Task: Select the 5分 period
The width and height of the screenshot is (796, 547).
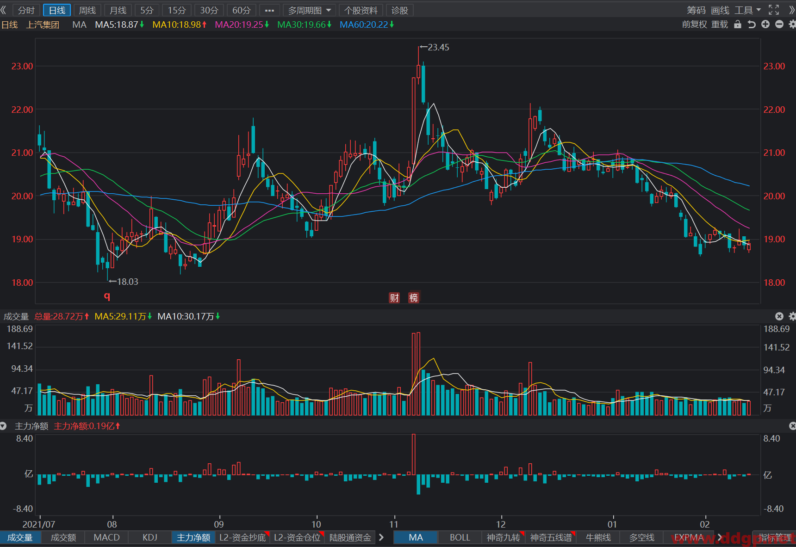Action: coord(147,10)
